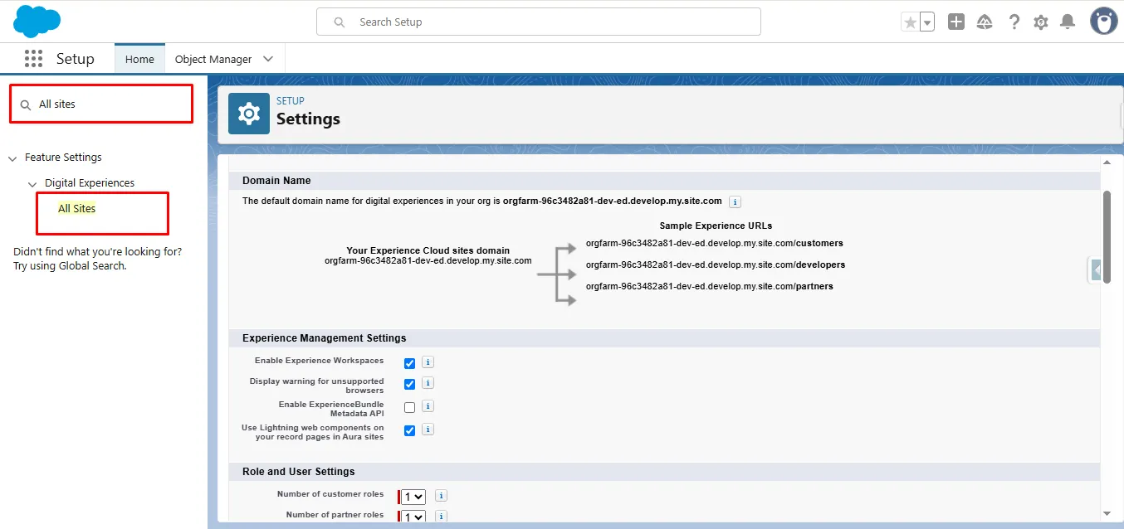Open the Favorites list dropdown arrow
Screen dimensions: 1124x529
tap(927, 22)
